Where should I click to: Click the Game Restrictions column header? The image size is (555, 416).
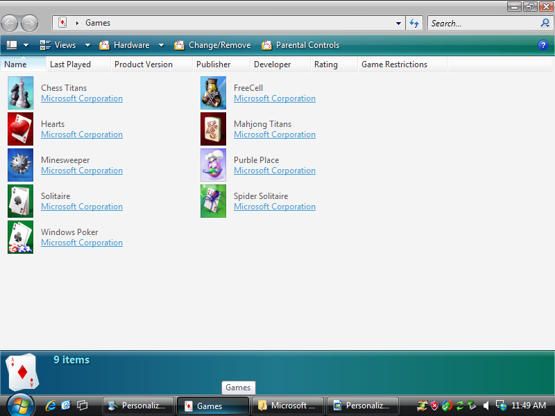[x=403, y=64]
